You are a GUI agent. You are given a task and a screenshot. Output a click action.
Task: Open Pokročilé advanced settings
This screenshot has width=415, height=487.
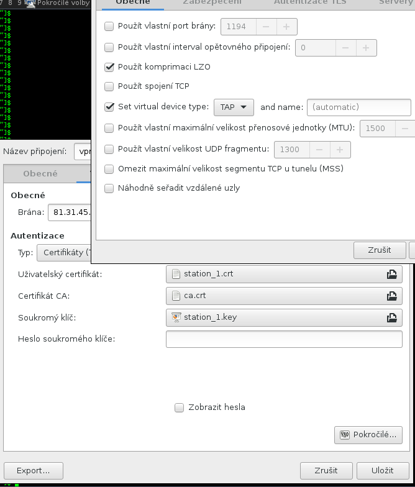368,434
